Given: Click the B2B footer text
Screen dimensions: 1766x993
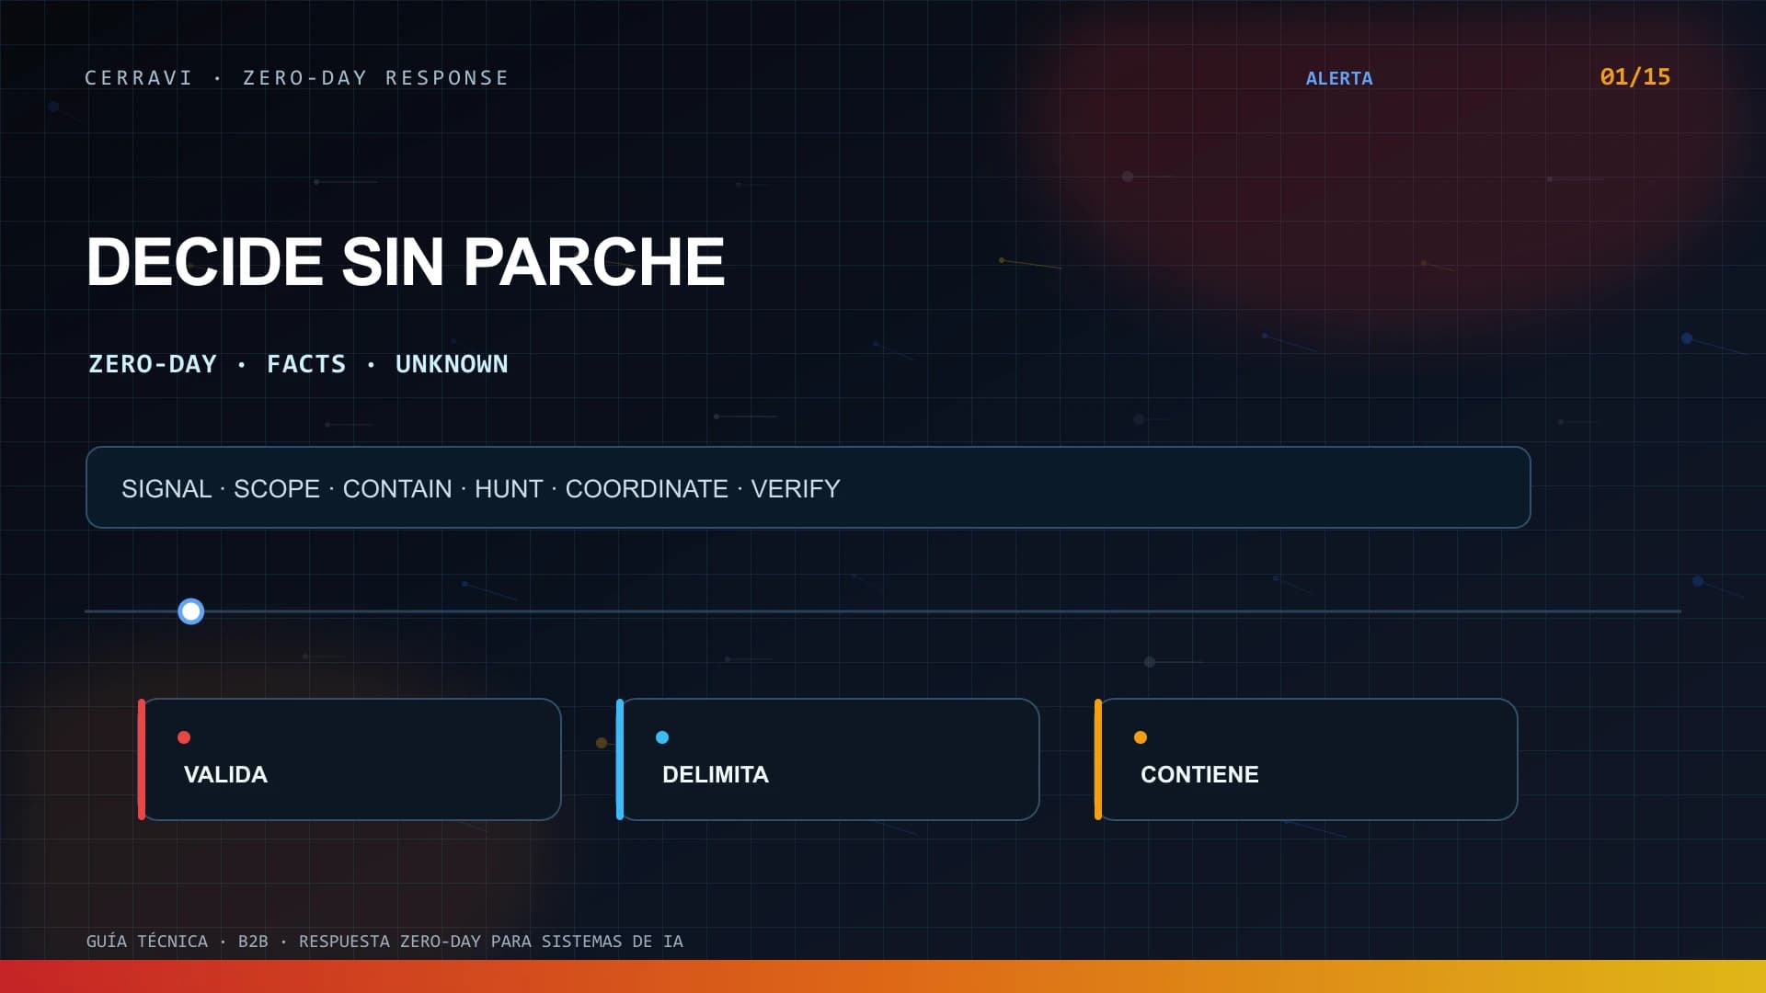Looking at the screenshot, I should pyautogui.click(x=253, y=942).
